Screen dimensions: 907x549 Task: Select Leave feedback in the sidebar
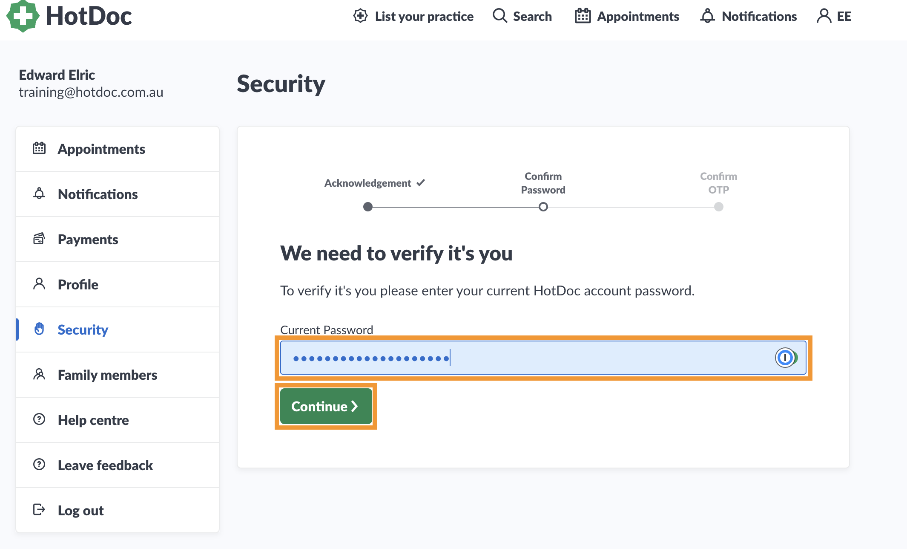point(118,465)
